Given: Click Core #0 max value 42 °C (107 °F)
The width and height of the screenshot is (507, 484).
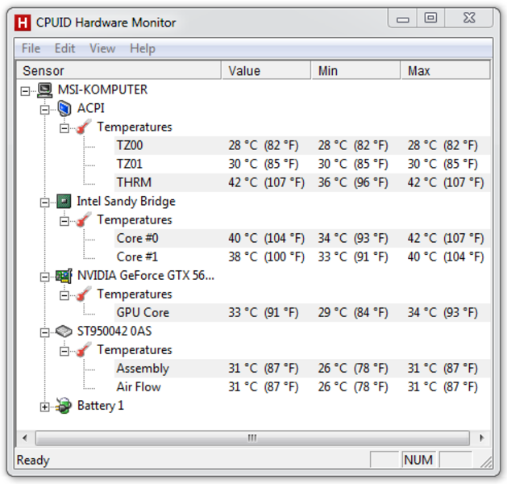Looking at the screenshot, I should pyautogui.click(x=446, y=239).
